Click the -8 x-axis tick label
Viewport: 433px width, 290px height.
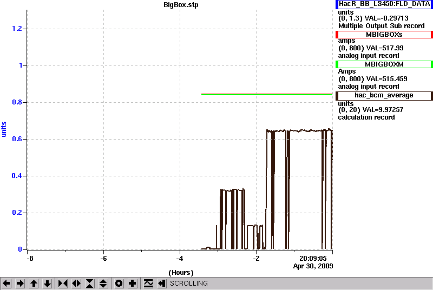pyautogui.click(x=30, y=259)
